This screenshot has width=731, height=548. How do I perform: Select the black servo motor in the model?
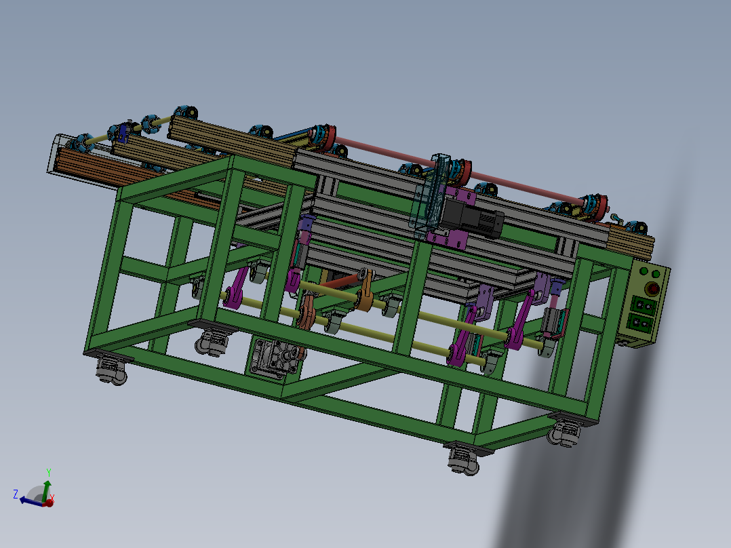pyautogui.click(x=472, y=218)
